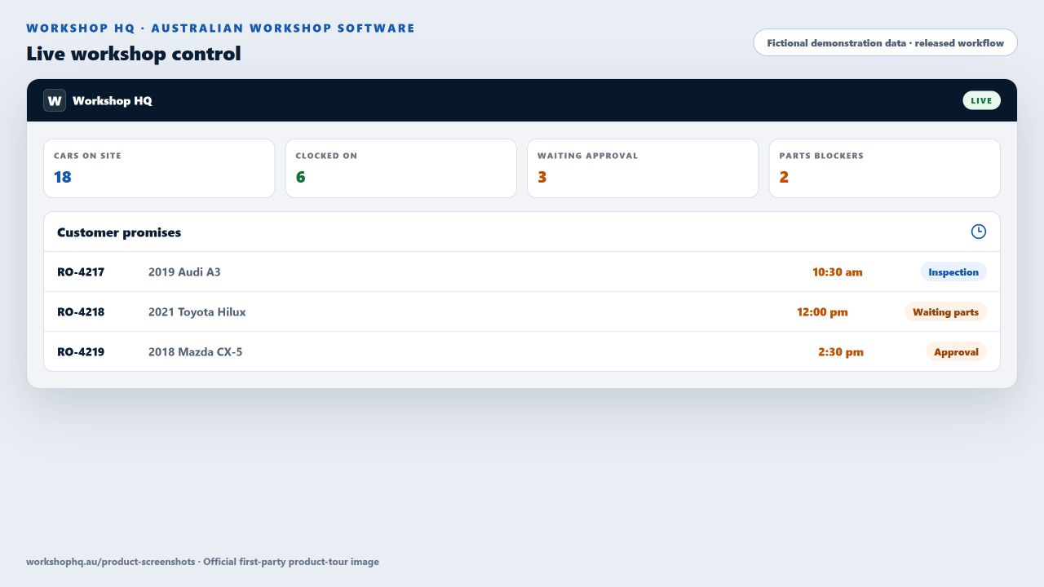Select repair order RO-4219
Image resolution: width=1044 pixels, height=587 pixels.
81,352
